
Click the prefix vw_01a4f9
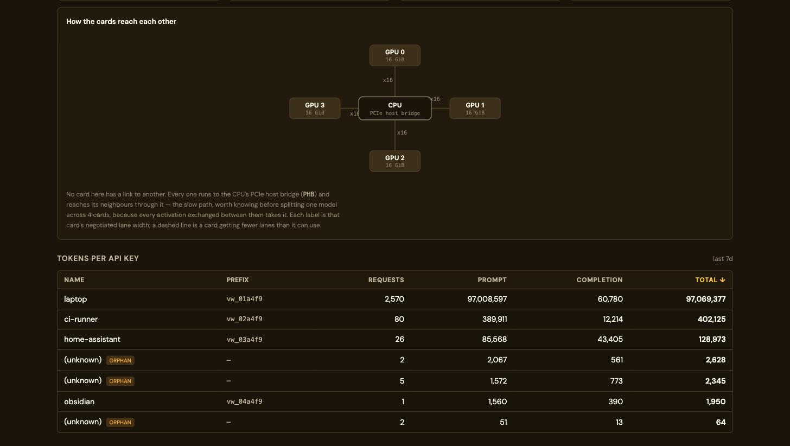pos(244,299)
